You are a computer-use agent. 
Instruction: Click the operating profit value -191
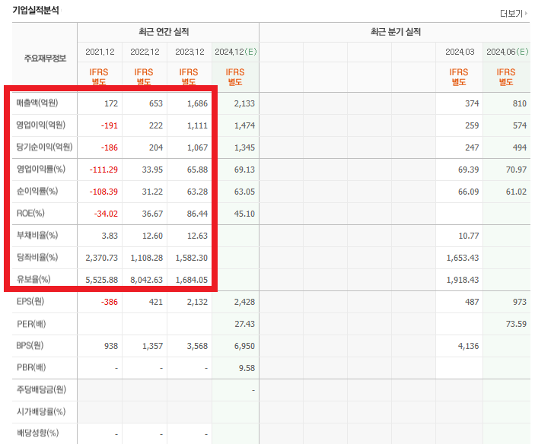coord(109,125)
